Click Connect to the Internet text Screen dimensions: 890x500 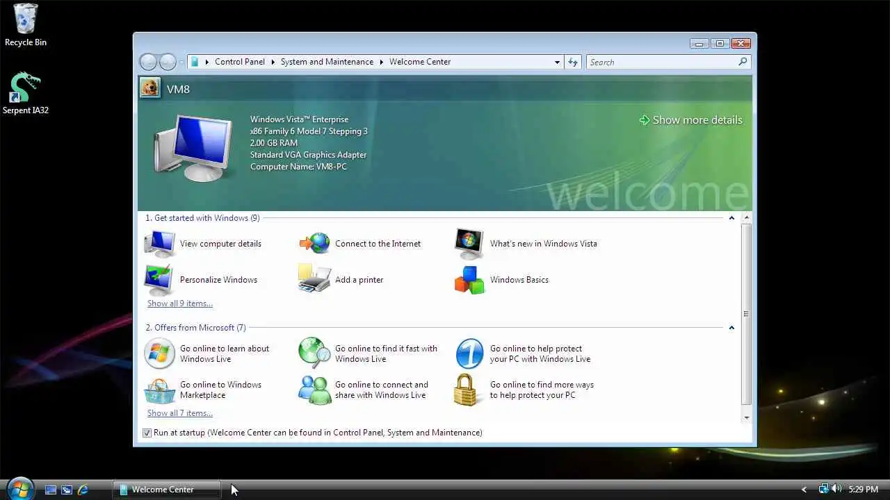click(378, 244)
